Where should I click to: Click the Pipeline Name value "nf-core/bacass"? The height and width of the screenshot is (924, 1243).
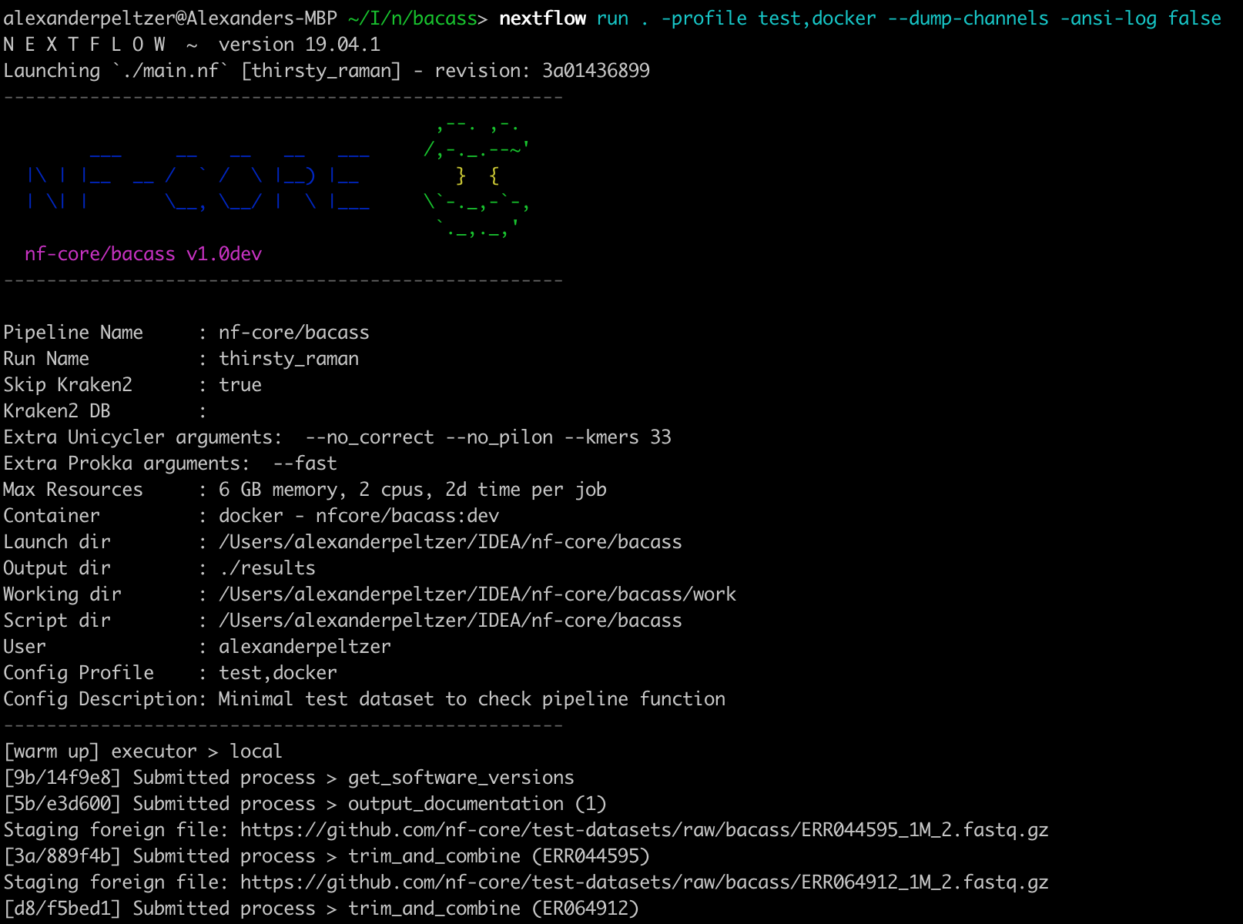point(294,333)
